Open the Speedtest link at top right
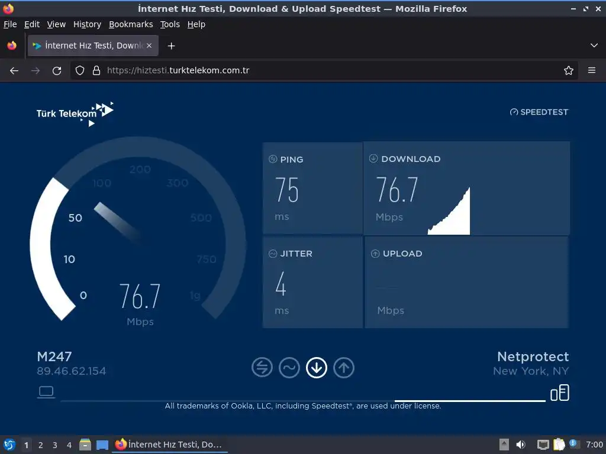The height and width of the screenshot is (454, 606). pyautogui.click(x=539, y=112)
